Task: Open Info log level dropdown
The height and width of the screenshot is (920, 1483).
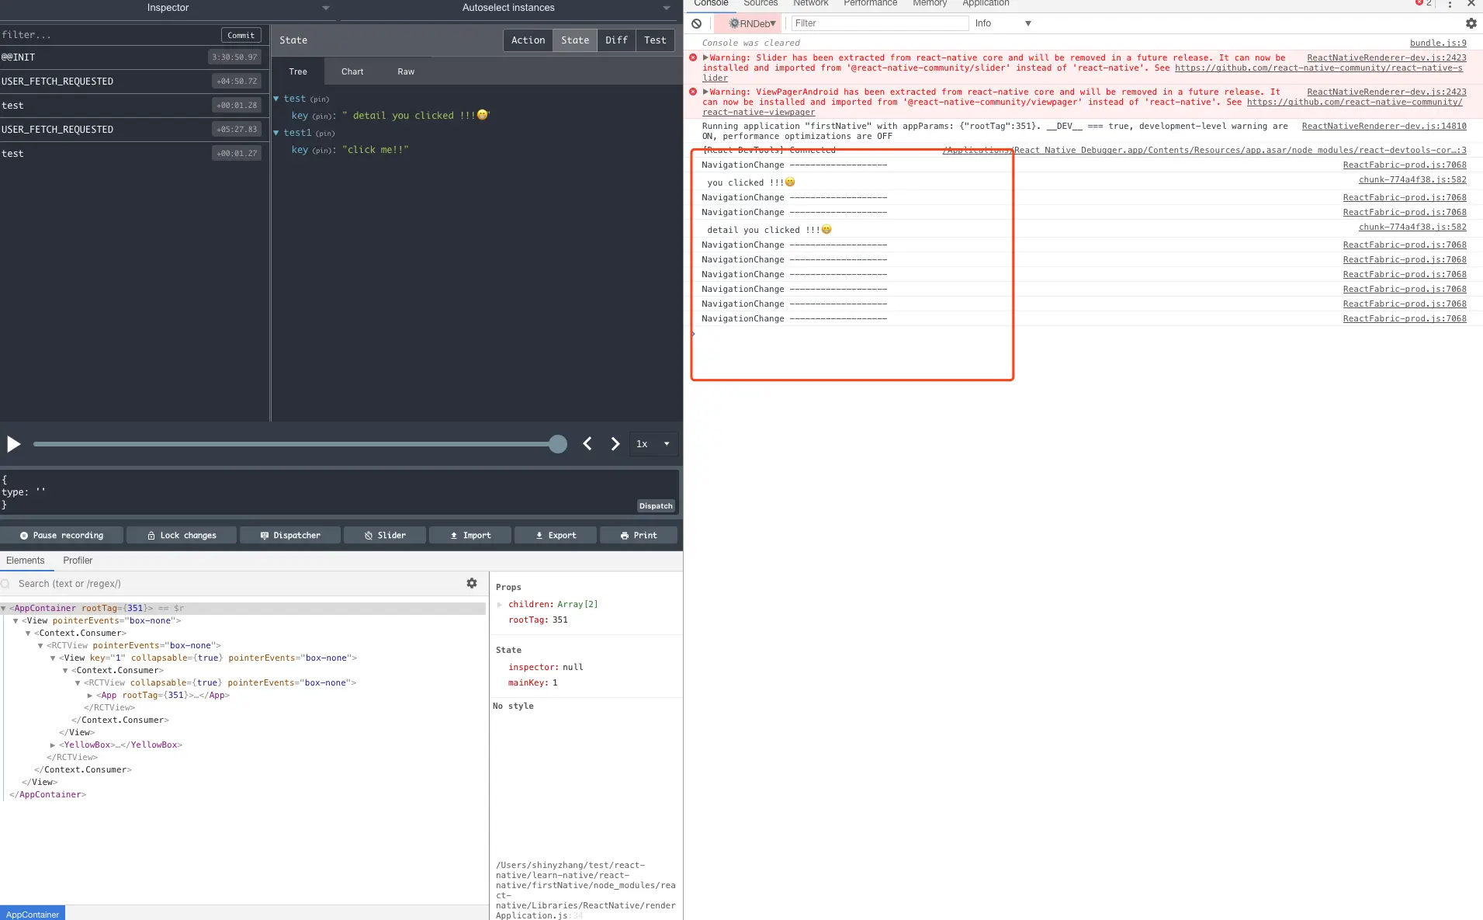Action: click(1003, 23)
